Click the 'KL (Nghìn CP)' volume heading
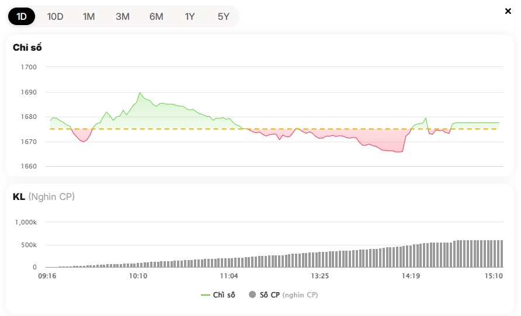The image size is (521, 316). [44, 196]
